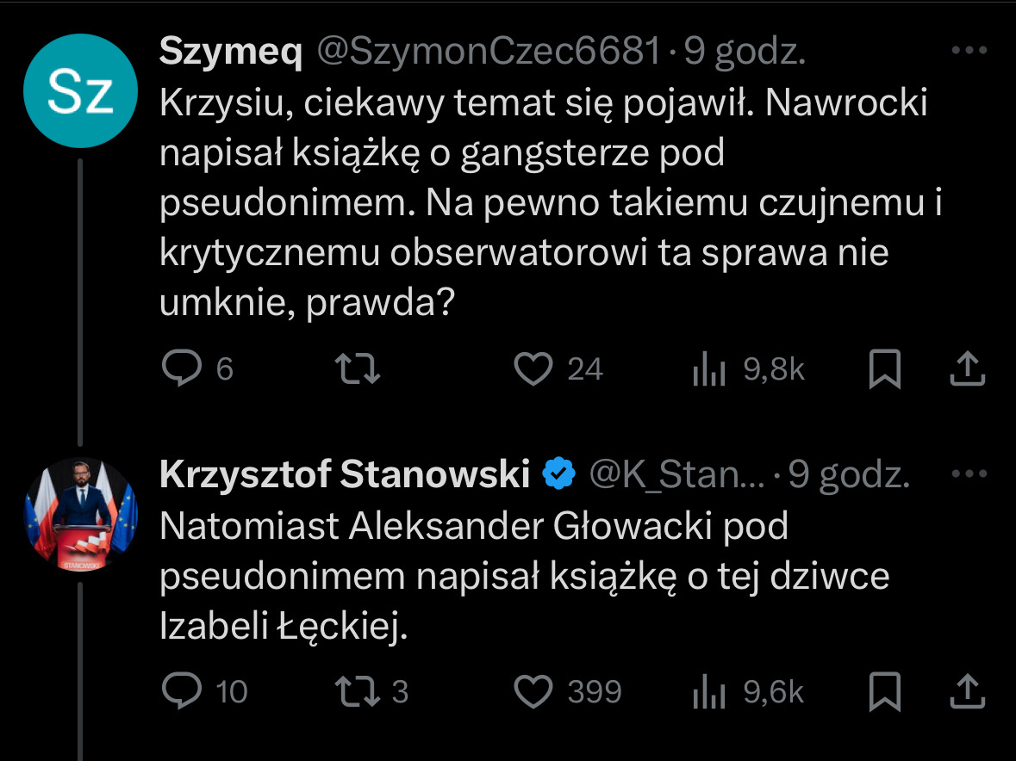Open more options for Szymeq's tweet

click(x=968, y=51)
